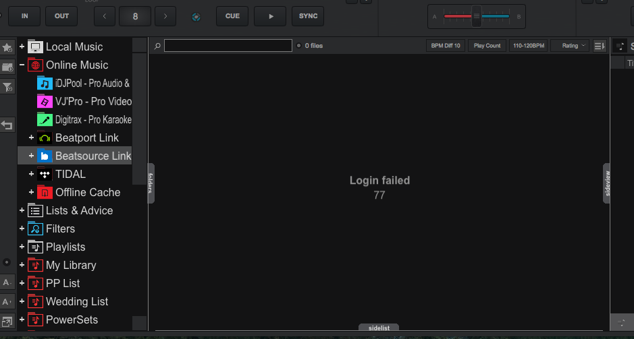634x339 pixels.
Task: Set loop IN point
Action: coord(25,16)
